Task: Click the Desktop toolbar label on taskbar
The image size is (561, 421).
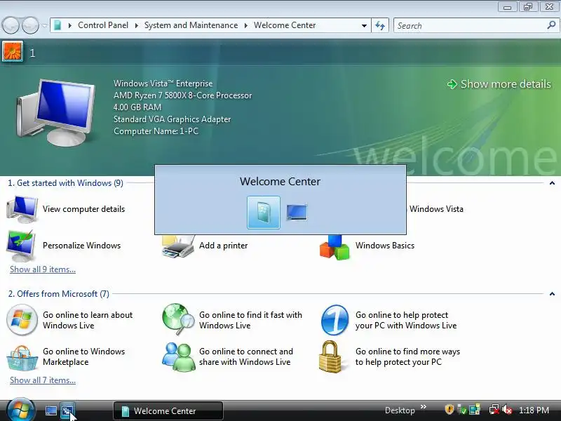Action: pyautogui.click(x=400, y=410)
